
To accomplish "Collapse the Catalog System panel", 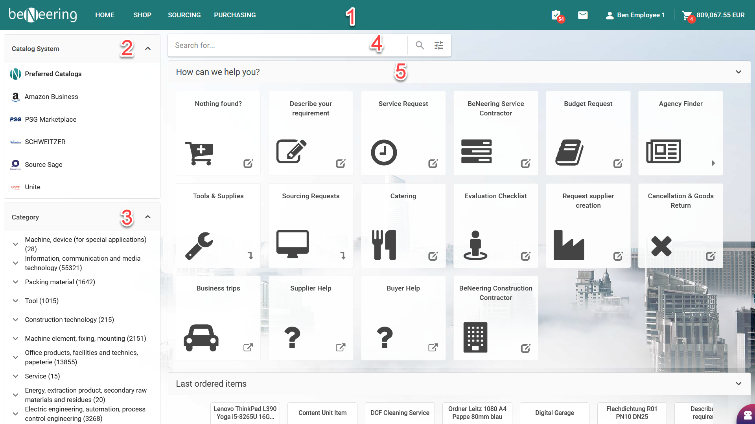I will pyautogui.click(x=148, y=49).
